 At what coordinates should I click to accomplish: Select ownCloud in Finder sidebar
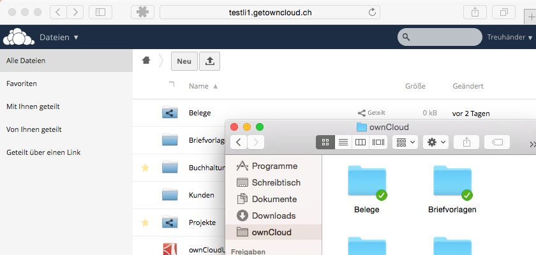pyautogui.click(x=274, y=233)
